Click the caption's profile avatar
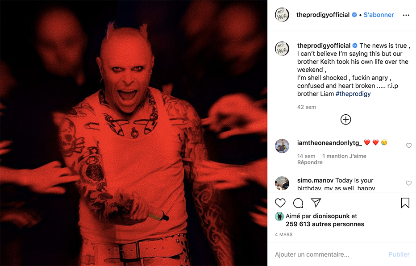416x266 pixels. (x=282, y=49)
